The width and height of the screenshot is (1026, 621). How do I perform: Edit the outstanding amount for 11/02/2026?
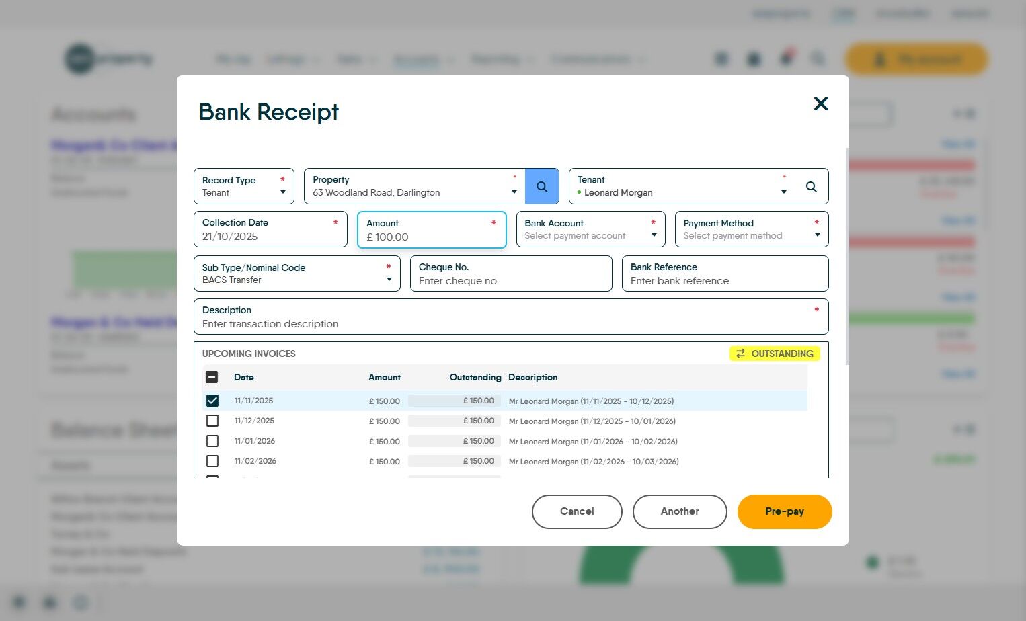[x=455, y=461]
